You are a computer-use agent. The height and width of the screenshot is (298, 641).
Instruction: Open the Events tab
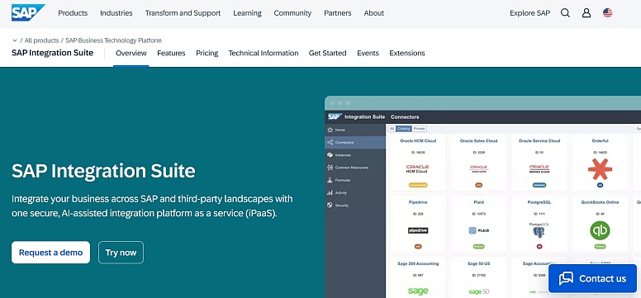[x=368, y=53]
